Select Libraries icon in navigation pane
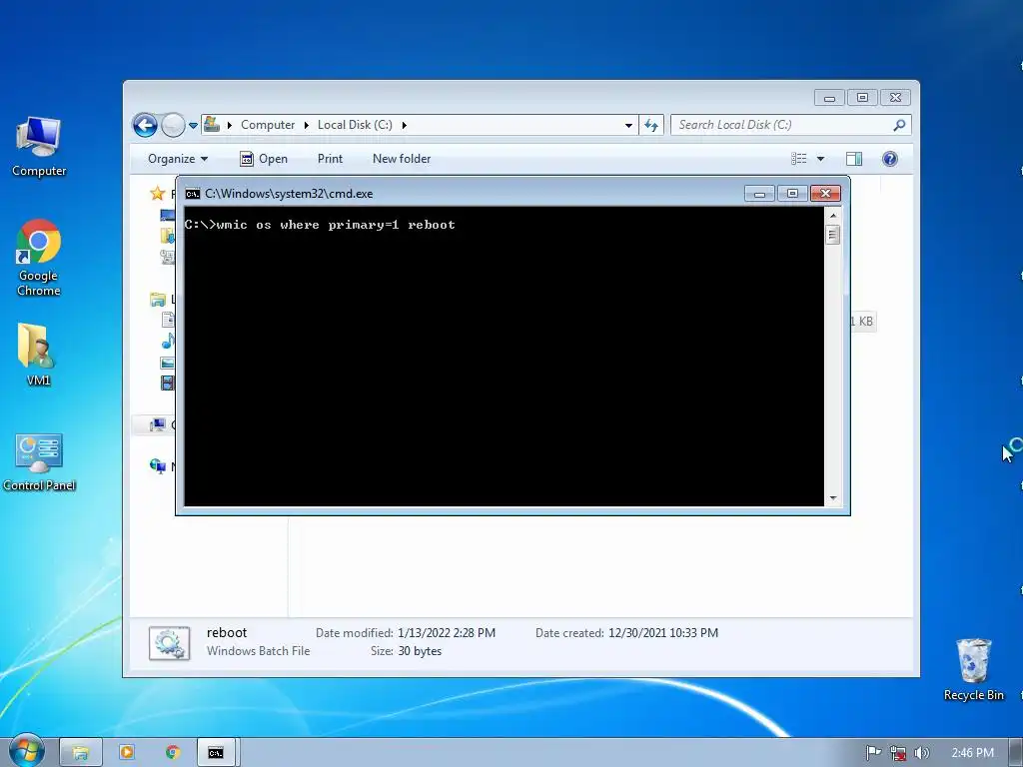Viewport: 1023px width, 767px height. point(158,300)
